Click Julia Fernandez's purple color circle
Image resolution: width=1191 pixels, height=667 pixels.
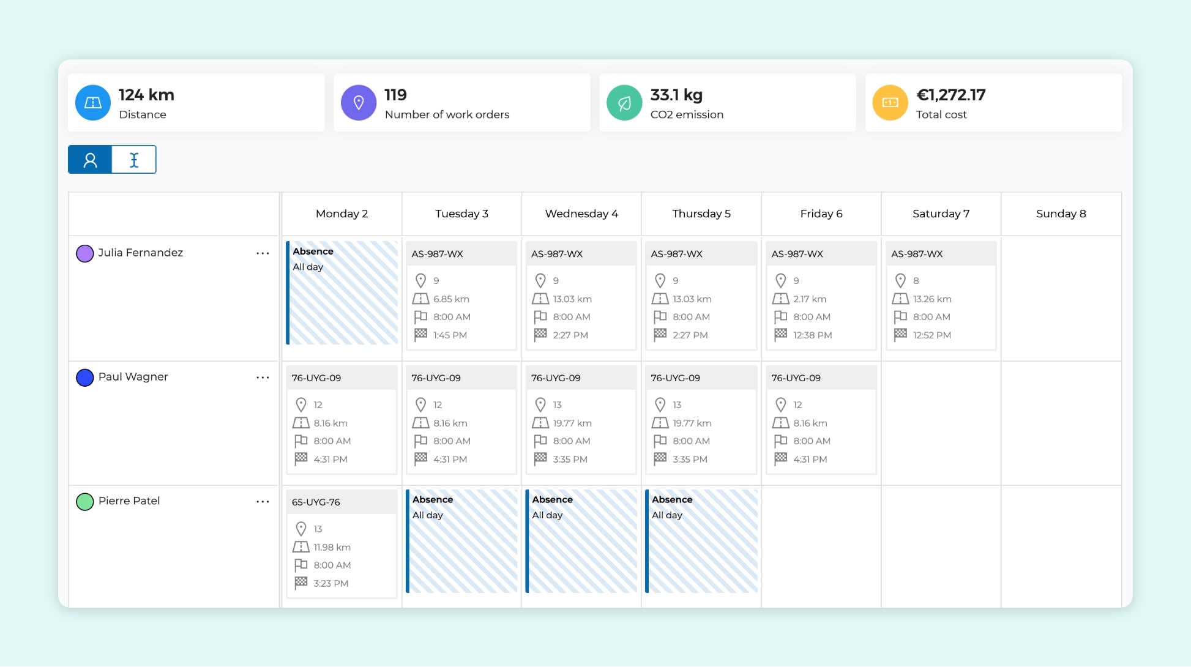pyautogui.click(x=84, y=253)
